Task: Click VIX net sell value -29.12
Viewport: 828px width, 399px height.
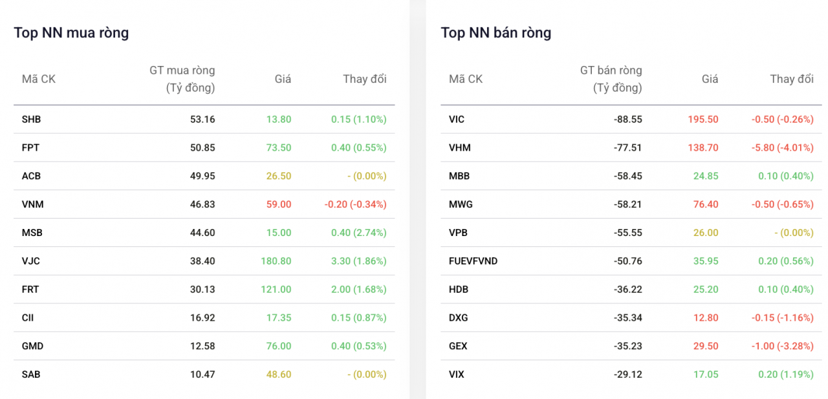Action: (628, 374)
